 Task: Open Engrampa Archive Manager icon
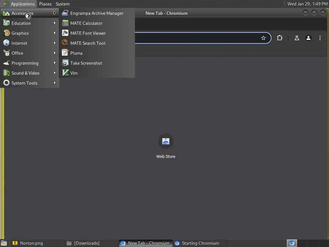65,13
